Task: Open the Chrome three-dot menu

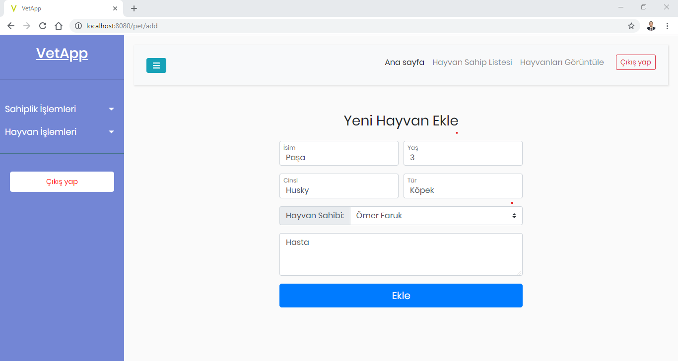Action: (x=667, y=26)
